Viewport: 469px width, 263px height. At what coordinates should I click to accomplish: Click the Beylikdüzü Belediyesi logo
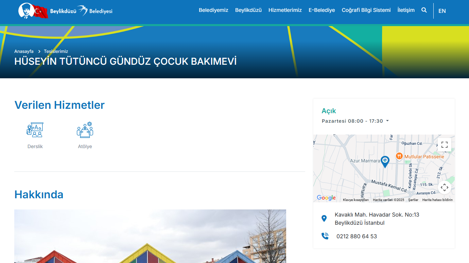pos(65,11)
